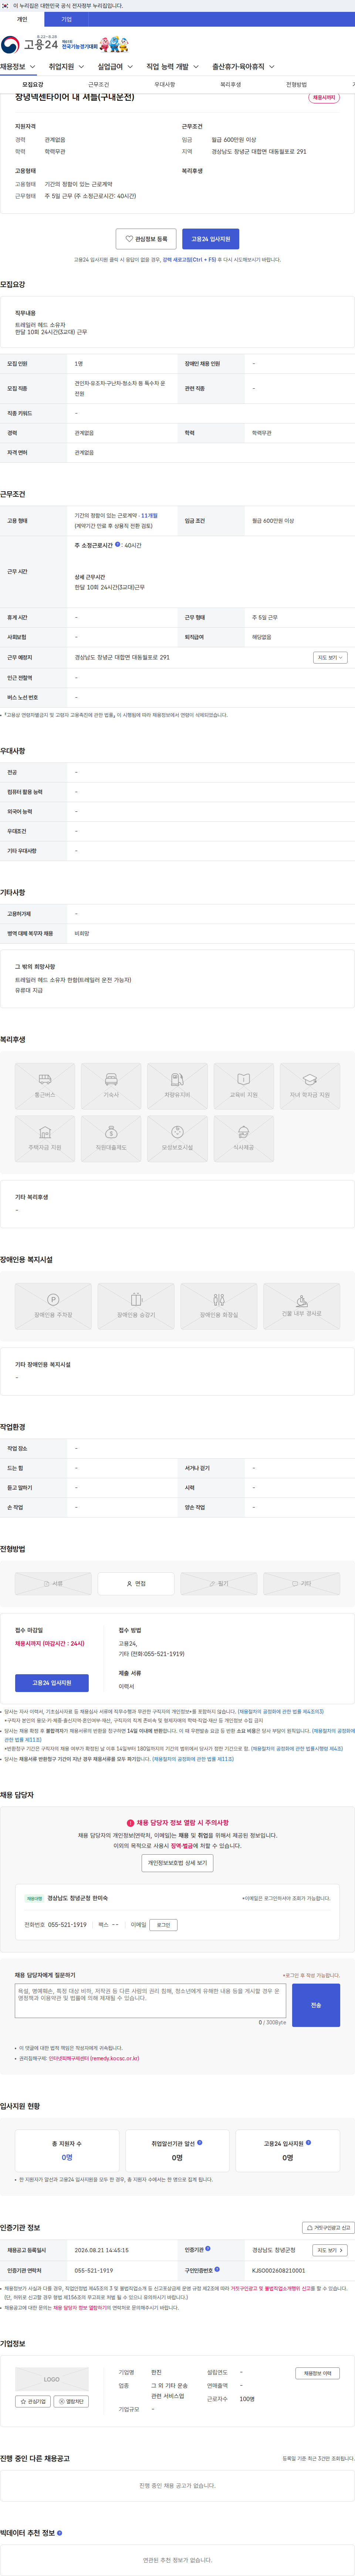
Task: Expand the 채용정보 menu
Action: [18, 67]
